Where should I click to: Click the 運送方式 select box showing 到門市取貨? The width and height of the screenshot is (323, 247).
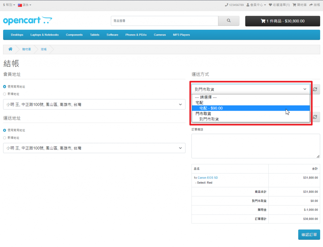(251, 89)
